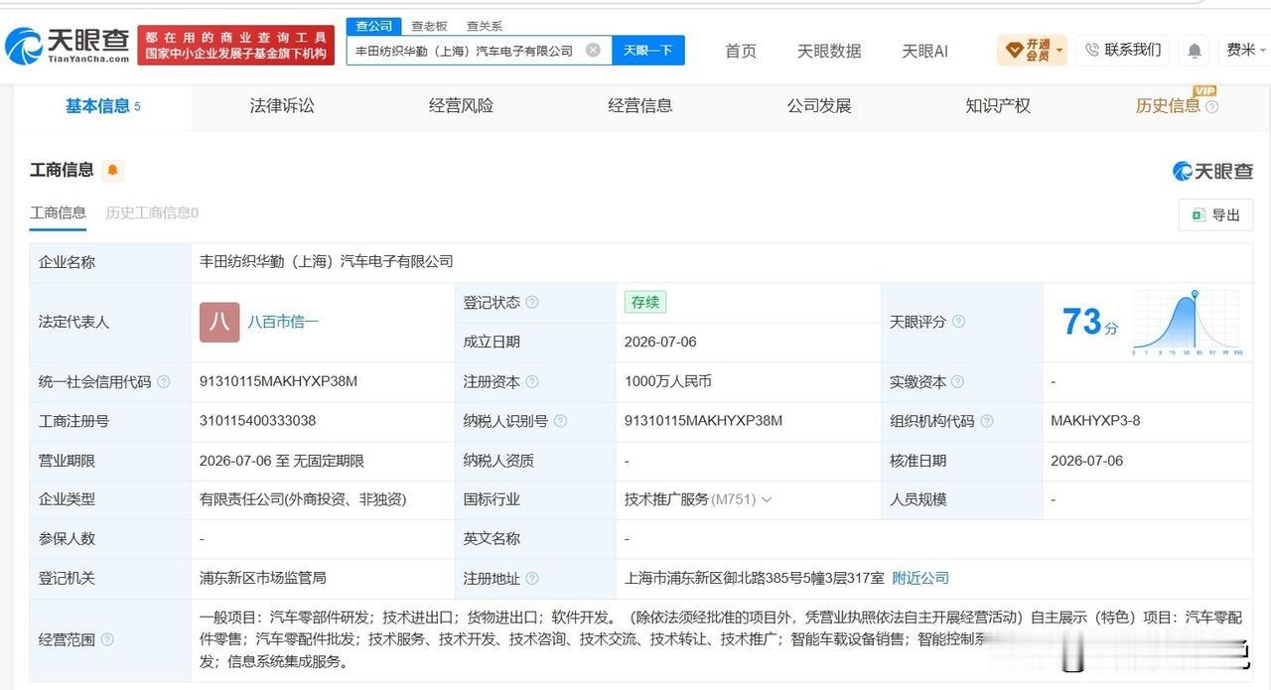Switch to 查关系 search tab
The image size is (1271, 690).
(x=484, y=26)
